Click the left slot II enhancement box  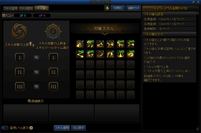click(x=19, y=72)
